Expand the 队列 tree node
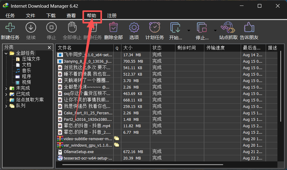 [6, 106]
